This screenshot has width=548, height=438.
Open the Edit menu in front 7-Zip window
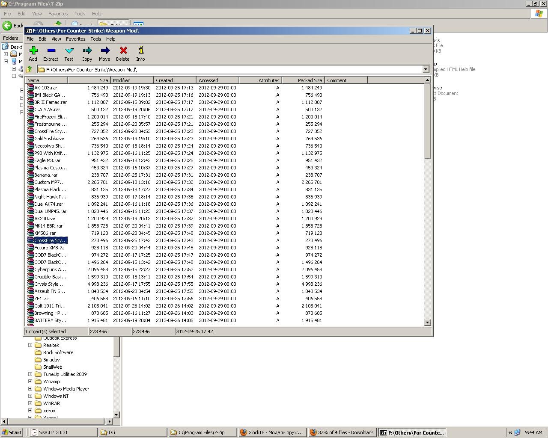pos(42,39)
